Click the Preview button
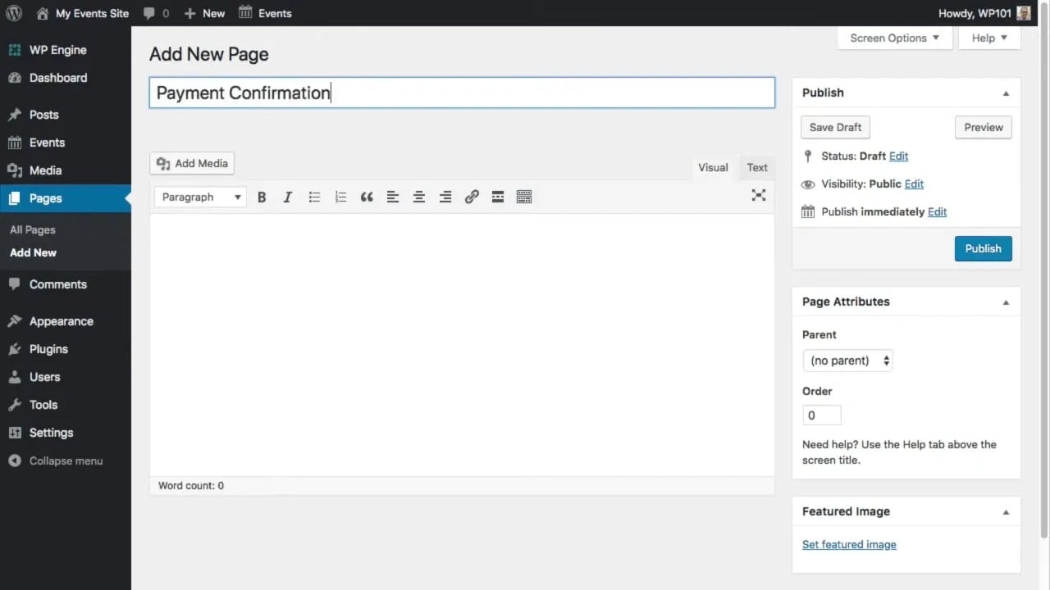This screenshot has width=1050, height=590. click(984, 127)
